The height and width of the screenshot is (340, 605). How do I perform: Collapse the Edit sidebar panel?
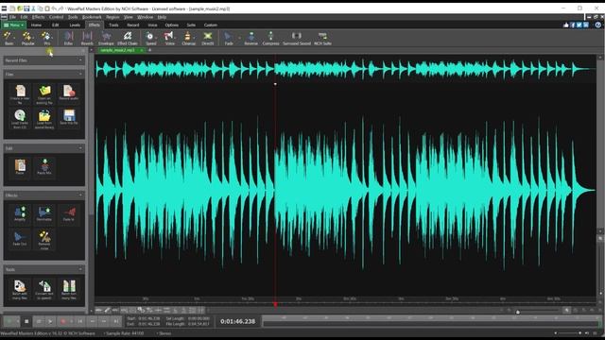tap(80, 148)
